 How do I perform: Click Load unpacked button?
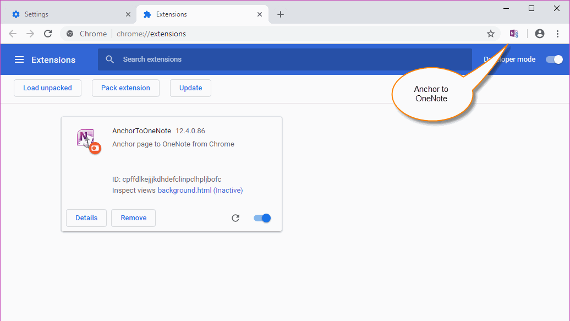point(48,88)
